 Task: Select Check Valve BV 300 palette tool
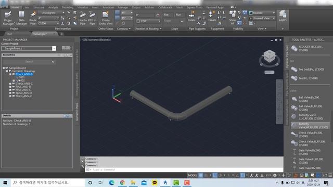point(310,134)
